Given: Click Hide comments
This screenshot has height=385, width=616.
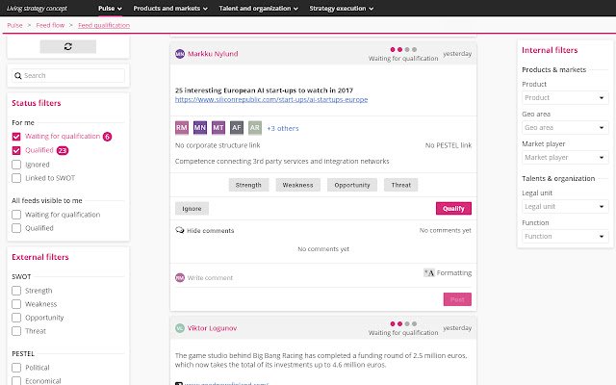Looking at the screenshot, I should 210,231.
